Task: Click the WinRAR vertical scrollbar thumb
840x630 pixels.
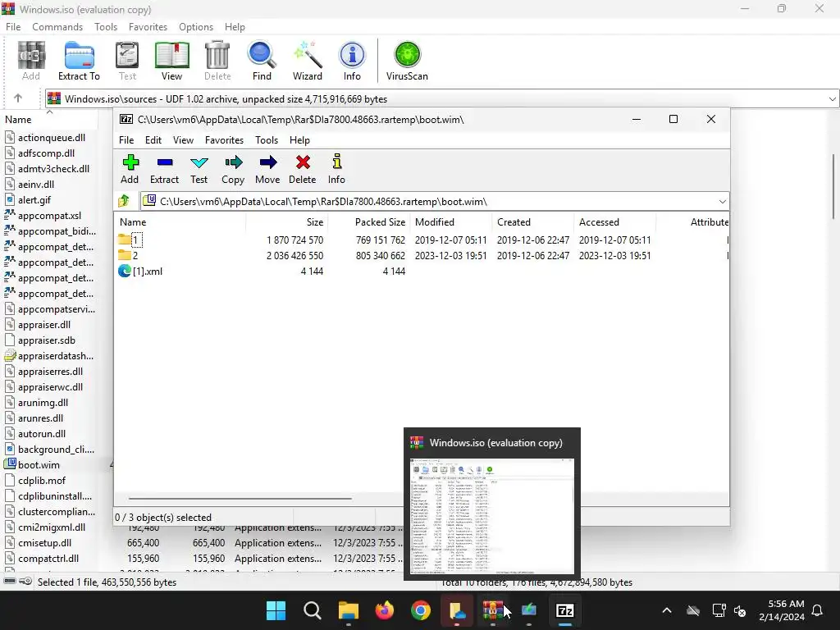Action: pyautogui.click(x=834, y=185)
